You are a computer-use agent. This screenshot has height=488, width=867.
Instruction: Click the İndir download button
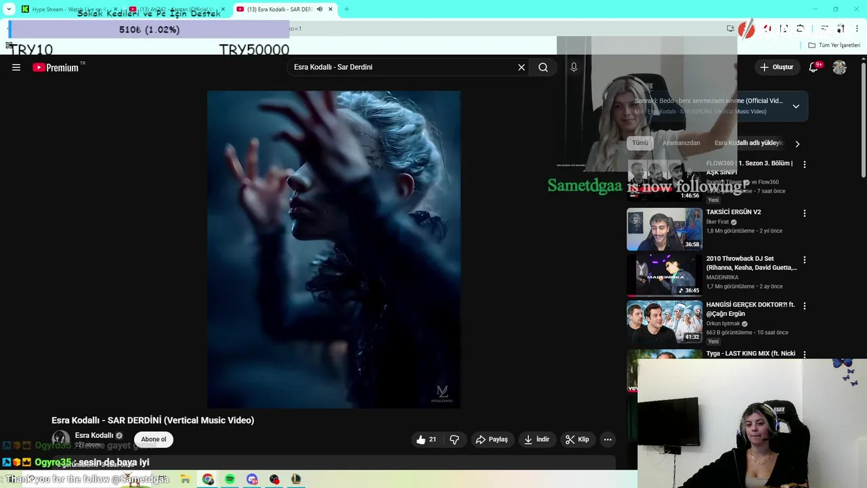coord(536,439)
